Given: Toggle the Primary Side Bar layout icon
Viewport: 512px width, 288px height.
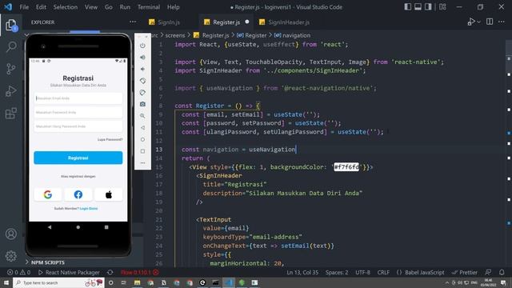Looking at the screenshot, I should point(407,7).
